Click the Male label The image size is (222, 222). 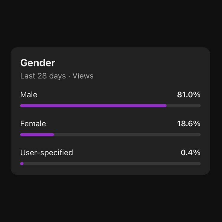coord(29,95)
